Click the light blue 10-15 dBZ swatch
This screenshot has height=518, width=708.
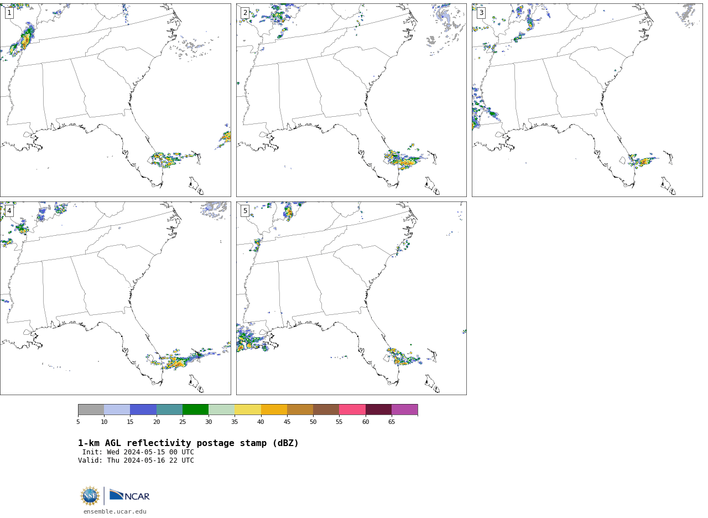(117, 410)
